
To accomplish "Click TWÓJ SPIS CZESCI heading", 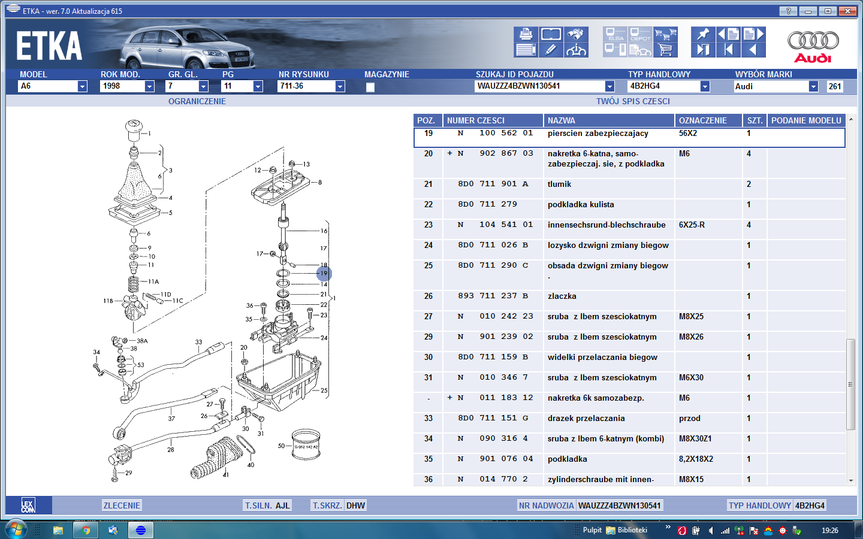I will (x=633, y=101).
